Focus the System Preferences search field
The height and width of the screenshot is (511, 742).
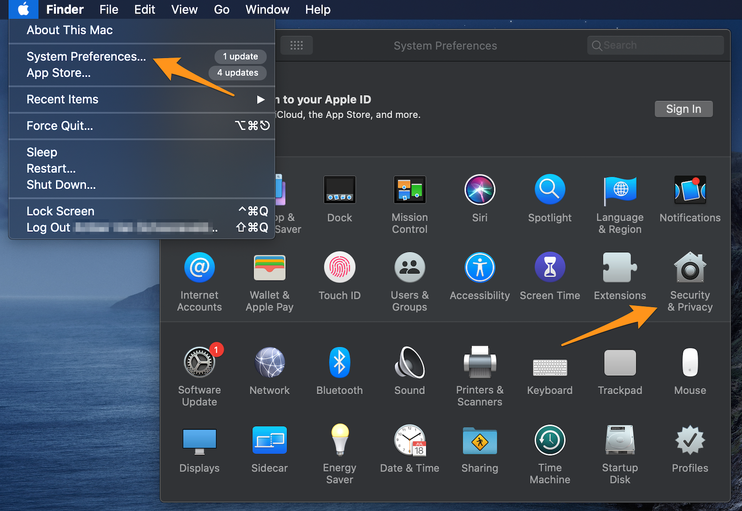[655, 45]
